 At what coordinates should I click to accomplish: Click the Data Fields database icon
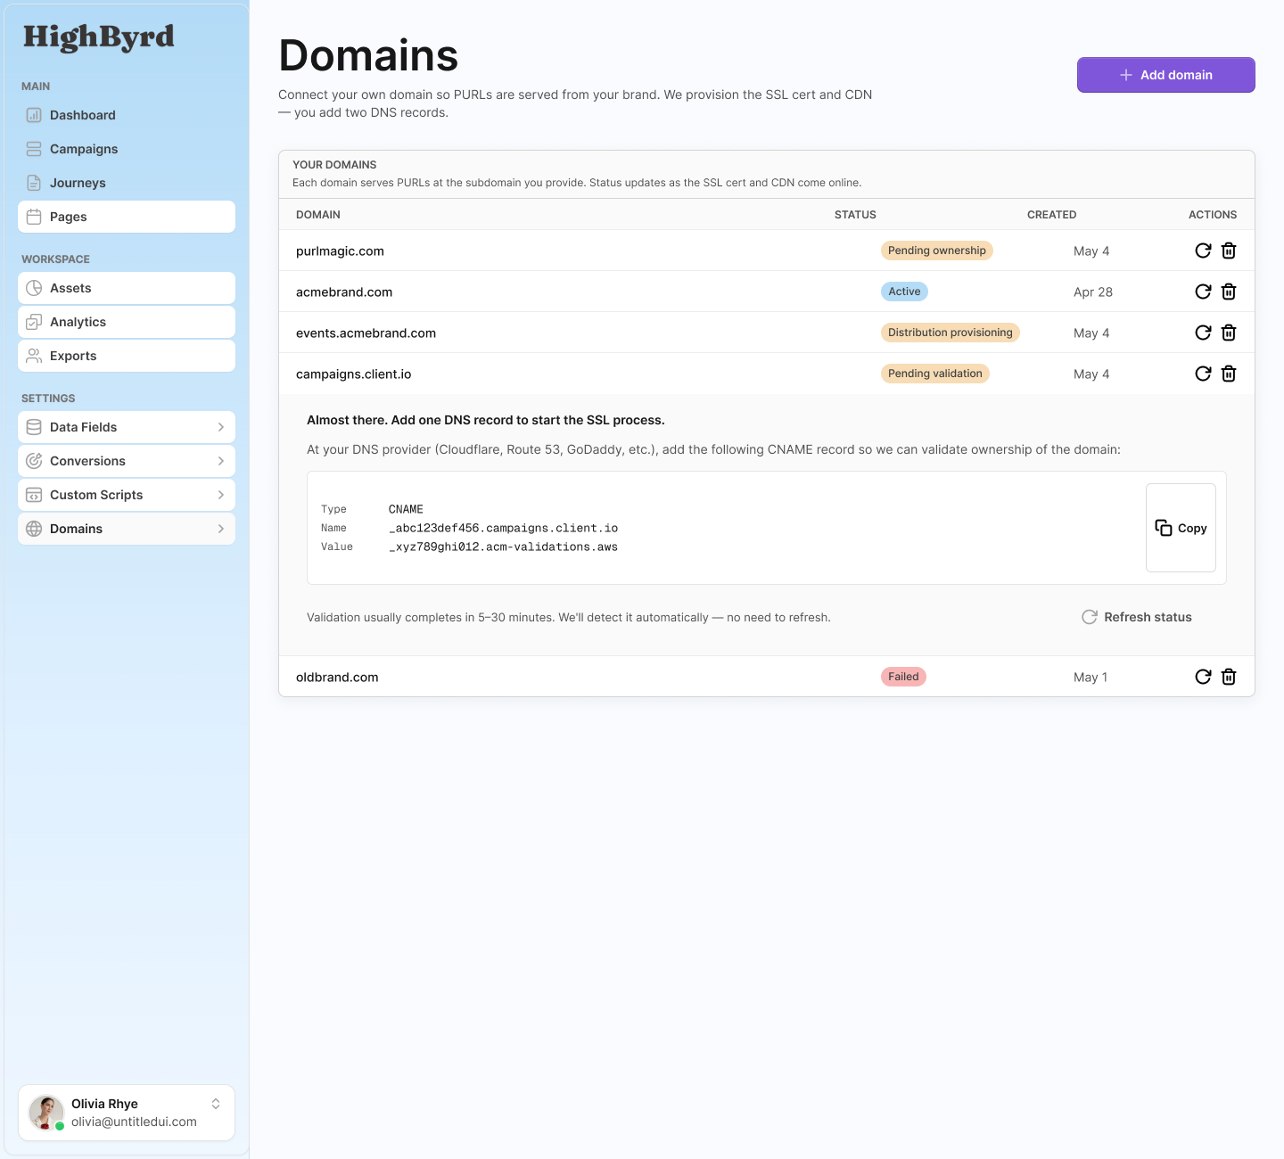34,427
